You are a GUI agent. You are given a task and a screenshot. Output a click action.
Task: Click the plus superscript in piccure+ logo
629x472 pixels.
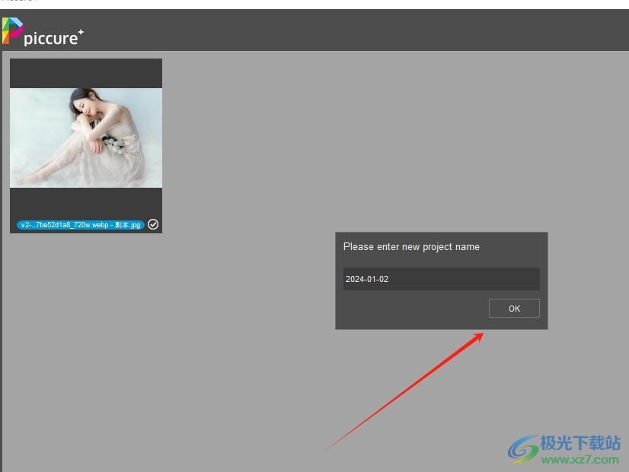tap(81, 31)
